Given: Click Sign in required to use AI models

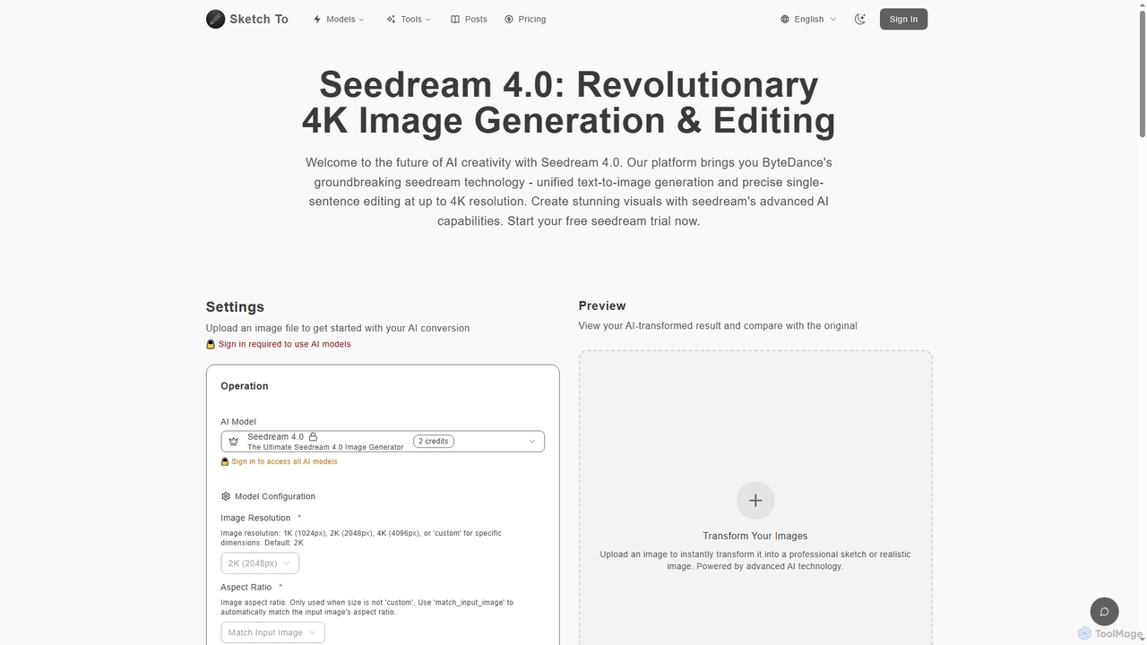Looking at the screenshot, I should click(284, 344).
